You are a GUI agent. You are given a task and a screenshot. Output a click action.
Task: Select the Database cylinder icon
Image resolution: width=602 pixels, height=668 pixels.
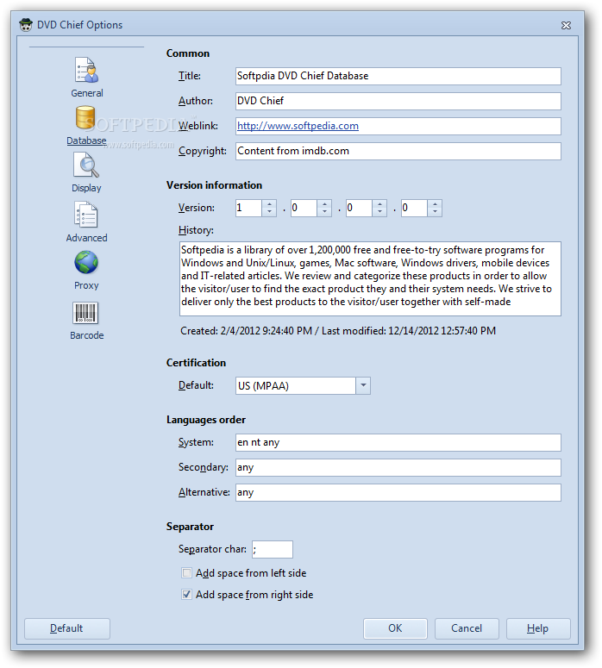(x=85, y=117)
